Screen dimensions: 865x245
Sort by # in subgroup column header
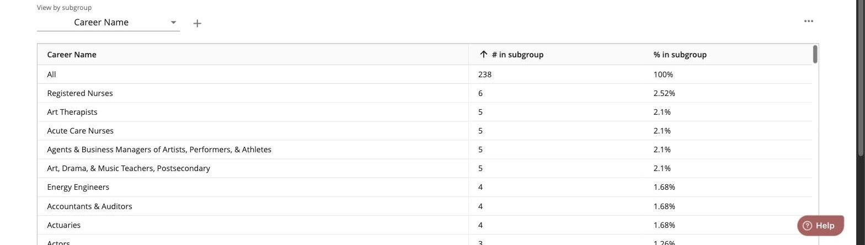(x=517, y=55)
